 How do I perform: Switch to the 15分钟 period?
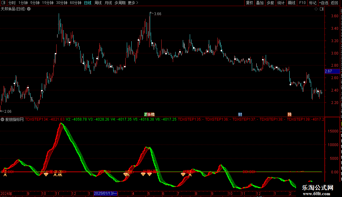[x=48, y=3]
